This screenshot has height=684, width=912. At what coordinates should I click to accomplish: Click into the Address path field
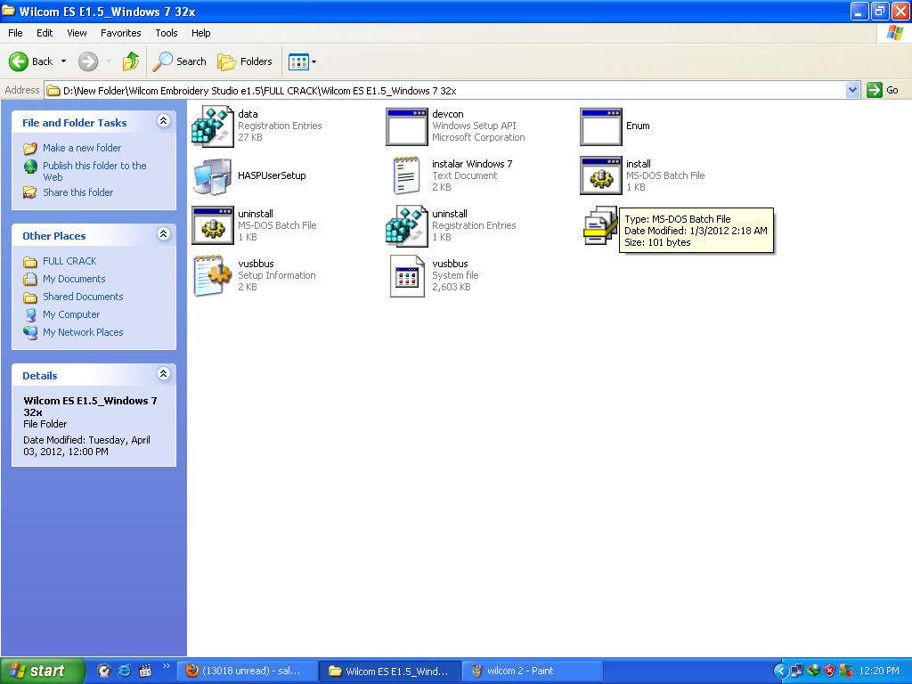pos(445,90)
